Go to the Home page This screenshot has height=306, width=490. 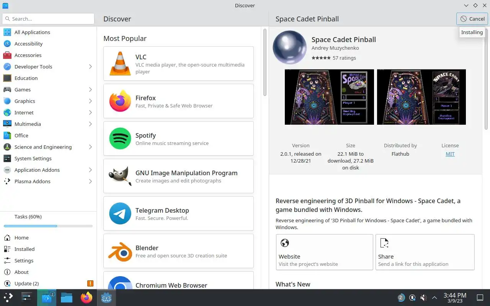click(x=48, y=238)
